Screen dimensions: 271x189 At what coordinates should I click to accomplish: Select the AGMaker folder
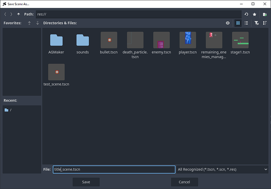pos(56,40)
